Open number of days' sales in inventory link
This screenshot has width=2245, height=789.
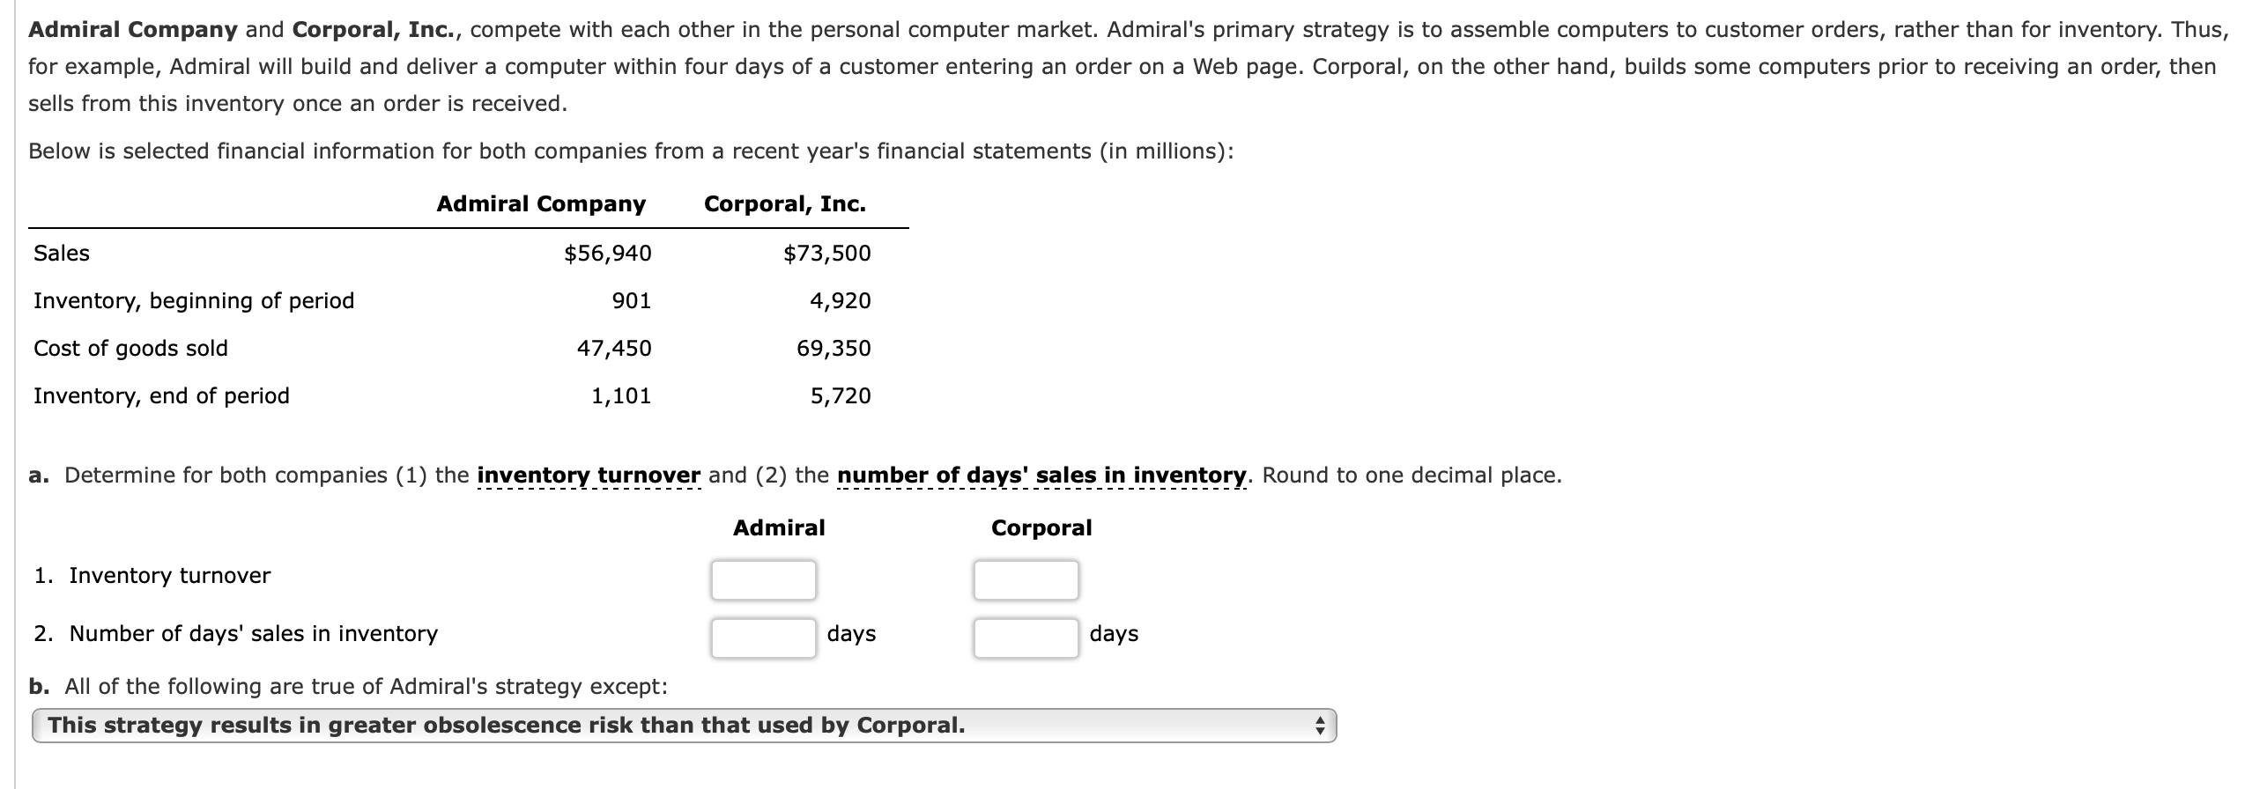tap(1041, 476)
